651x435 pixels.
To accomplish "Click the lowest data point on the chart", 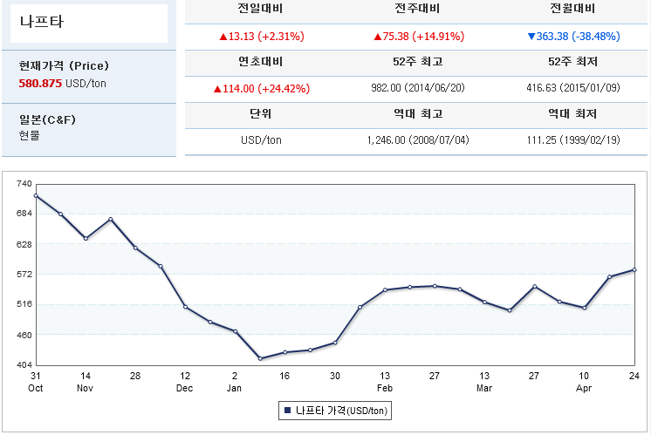I will click(260, 358).
